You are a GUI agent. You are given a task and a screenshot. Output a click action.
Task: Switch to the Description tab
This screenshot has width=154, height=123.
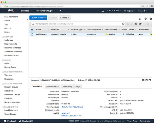point(37,86)
